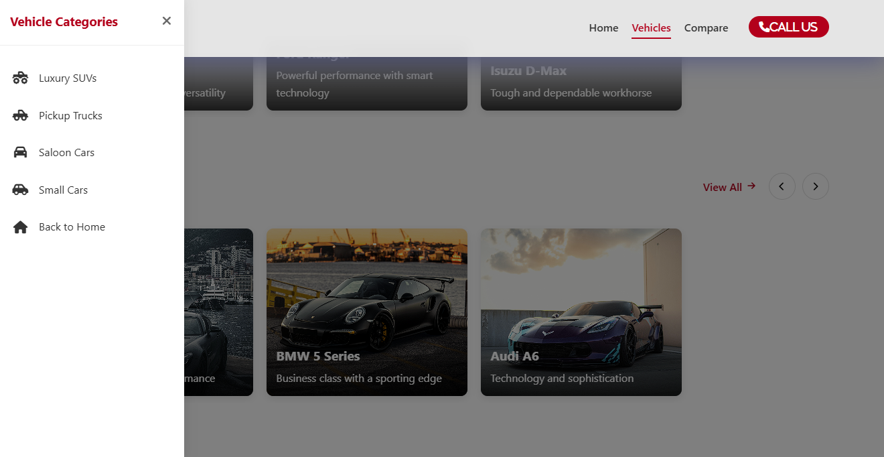The height and width of the screenshot is (457, 884).
Task: Click 'Technology and sophistication' caption
Action: [x=562, y=378]
